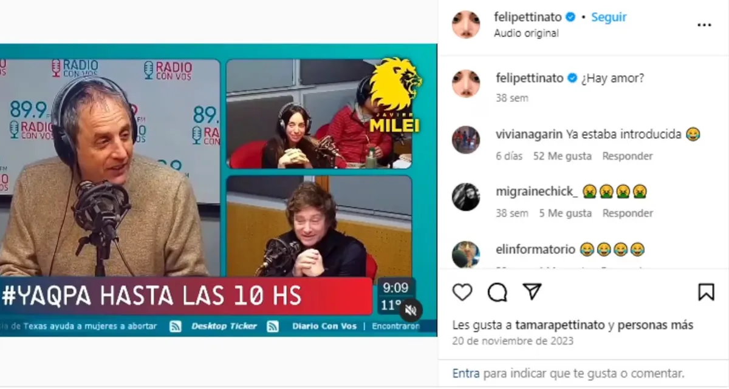The width and height of the screenshot is (729, 389).
Task: Open comments via speech bubble icon
Action: [x=498, y=293]
